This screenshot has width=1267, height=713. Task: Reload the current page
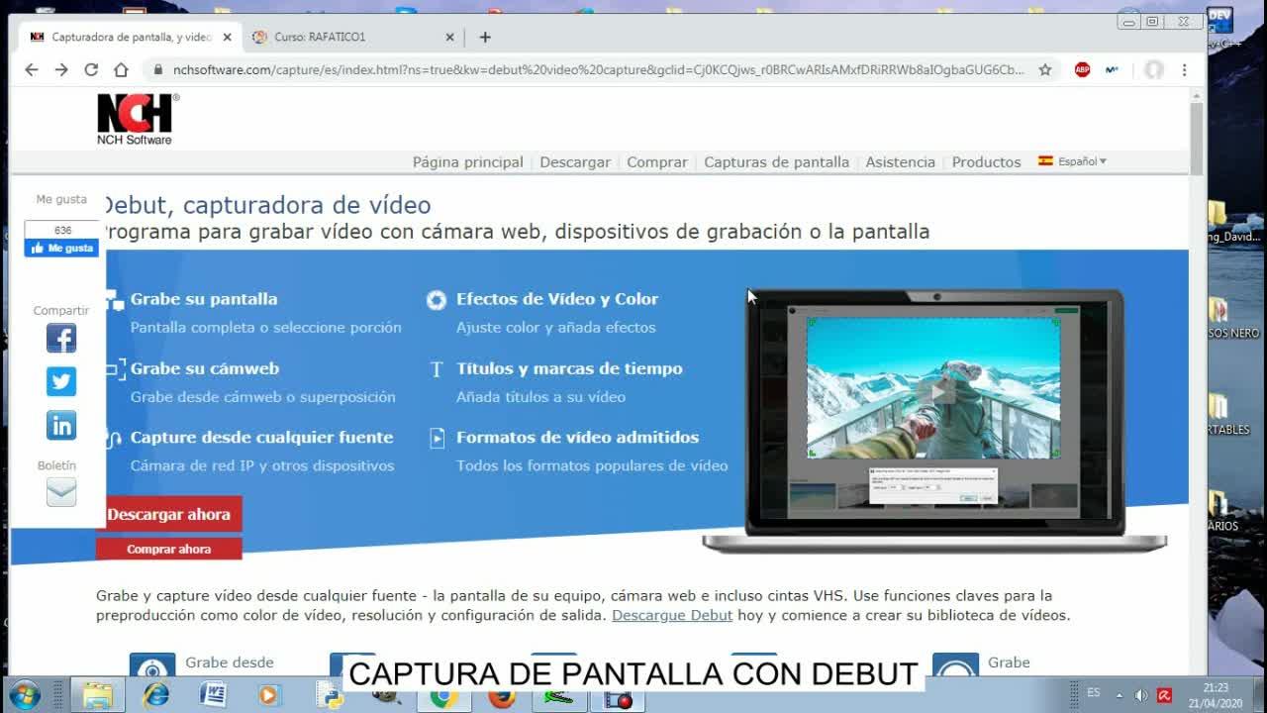pyautogui.click(x=91, y=69)
